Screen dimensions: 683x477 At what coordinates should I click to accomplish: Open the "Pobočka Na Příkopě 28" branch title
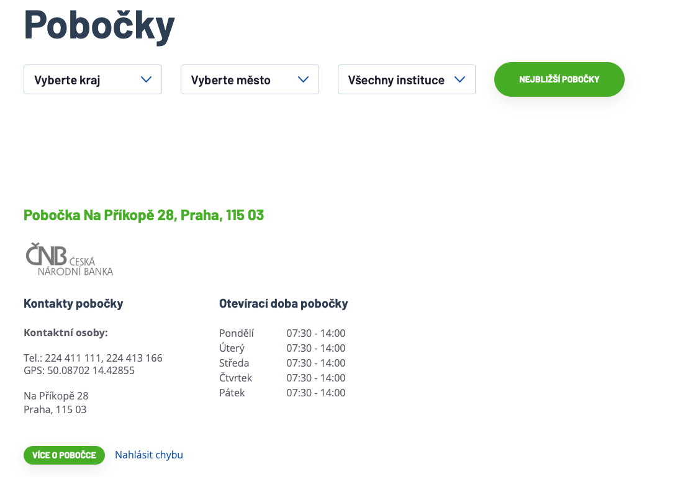(143, 215)
